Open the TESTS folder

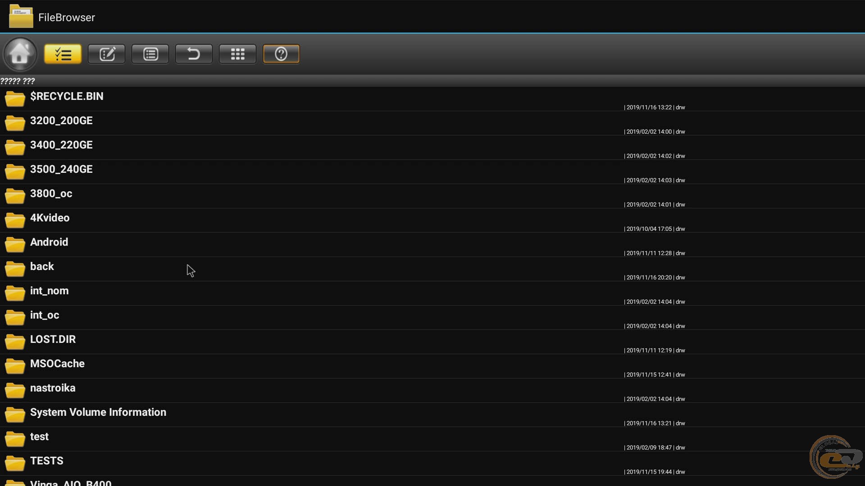coord(46,461)
